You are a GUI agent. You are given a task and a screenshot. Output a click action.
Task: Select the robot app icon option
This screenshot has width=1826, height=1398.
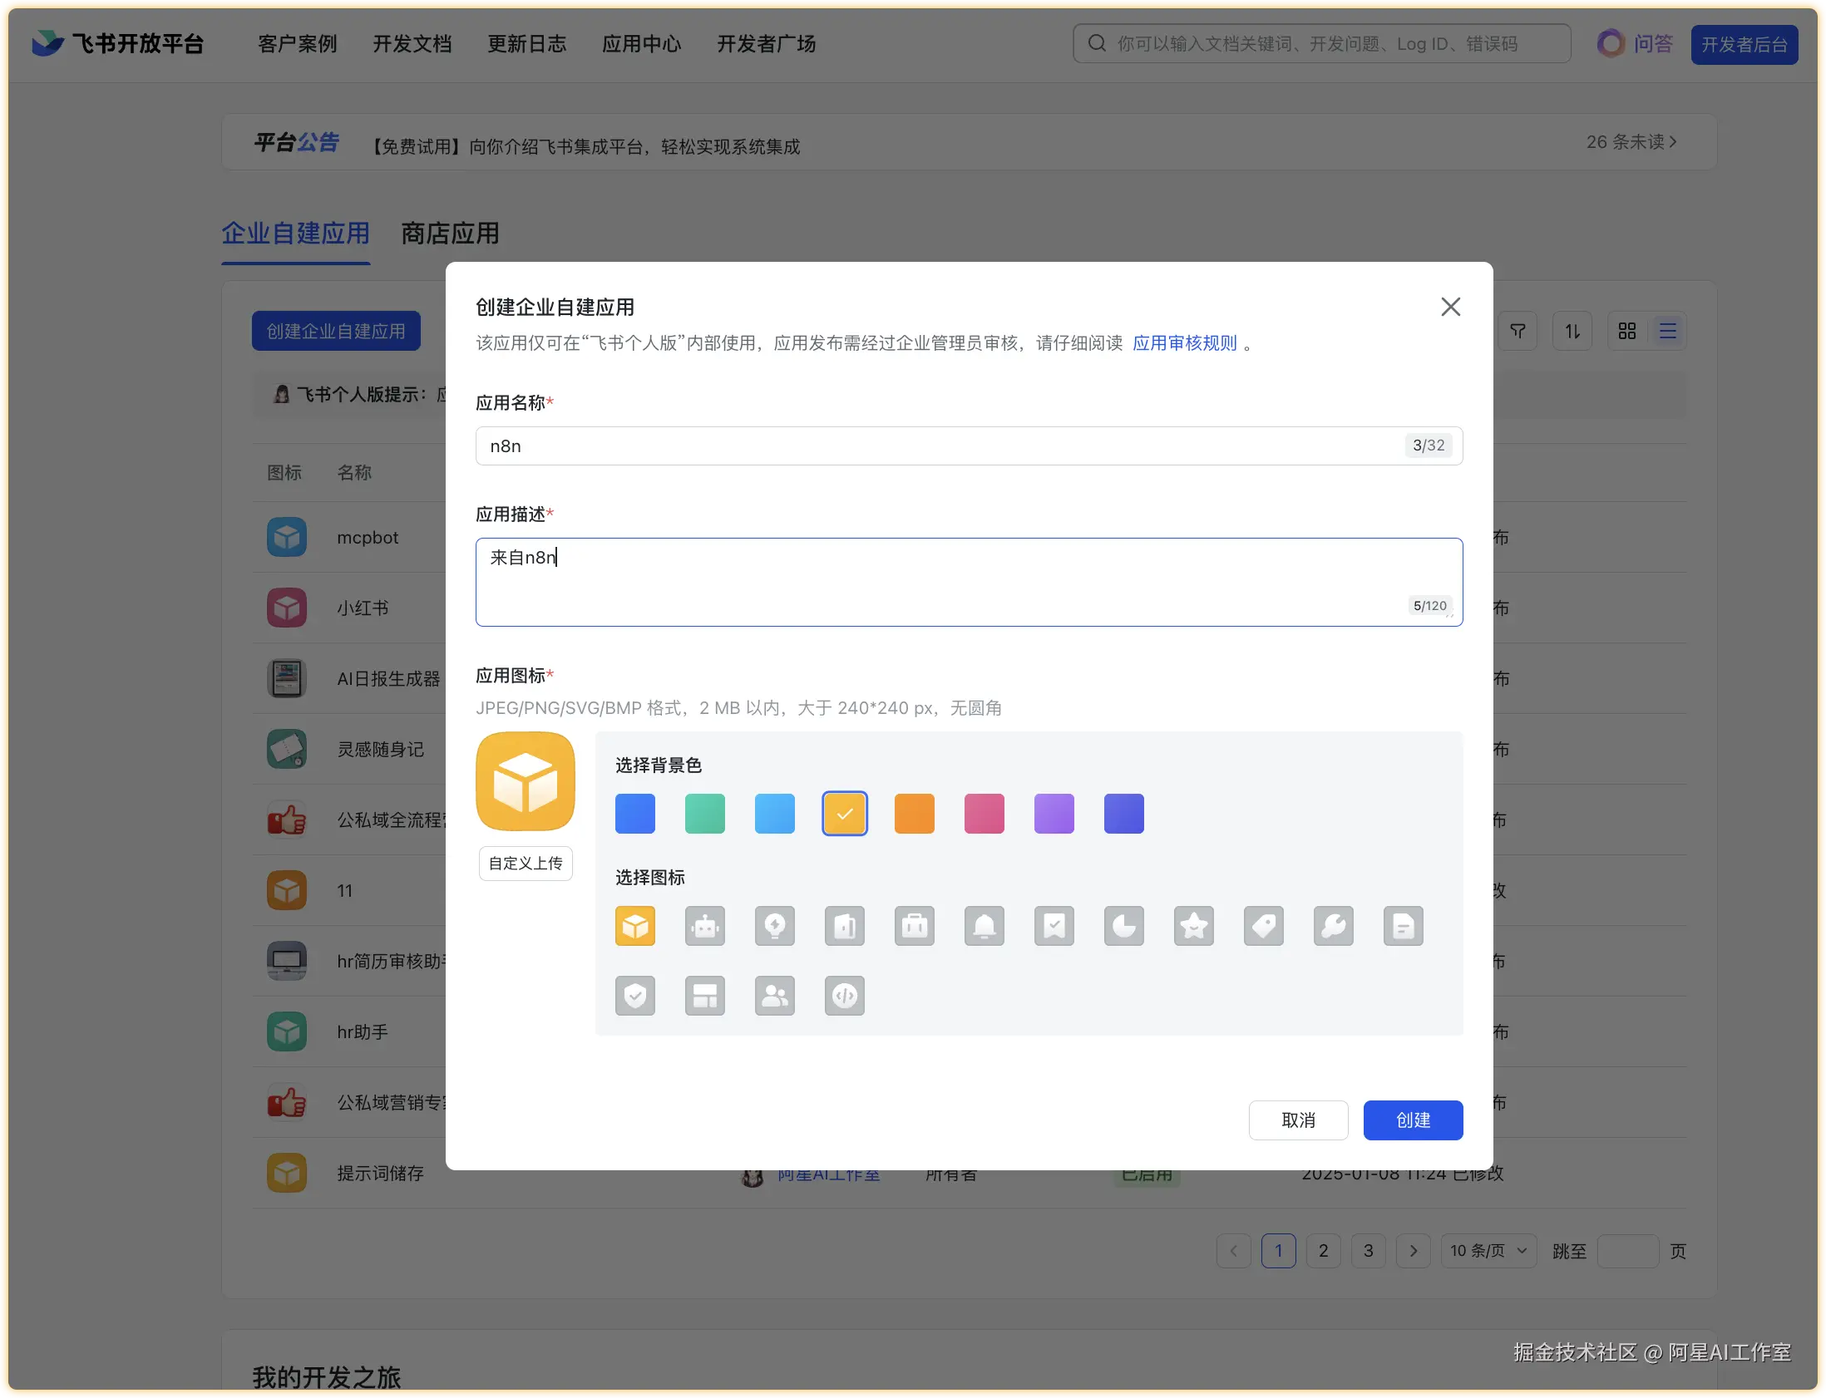(705, 926)
